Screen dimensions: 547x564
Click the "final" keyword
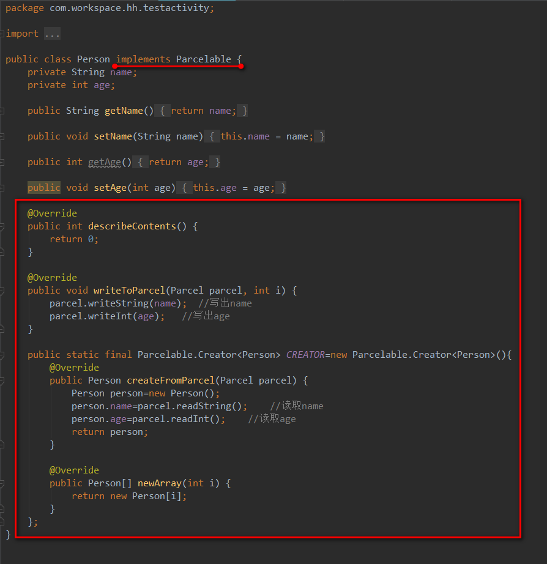pyautogui.click(x=119, y=355)
